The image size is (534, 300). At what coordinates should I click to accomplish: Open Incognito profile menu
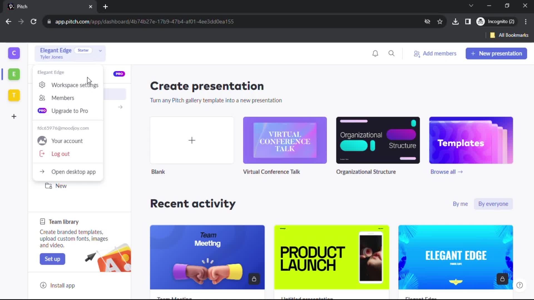click(496, 21)
